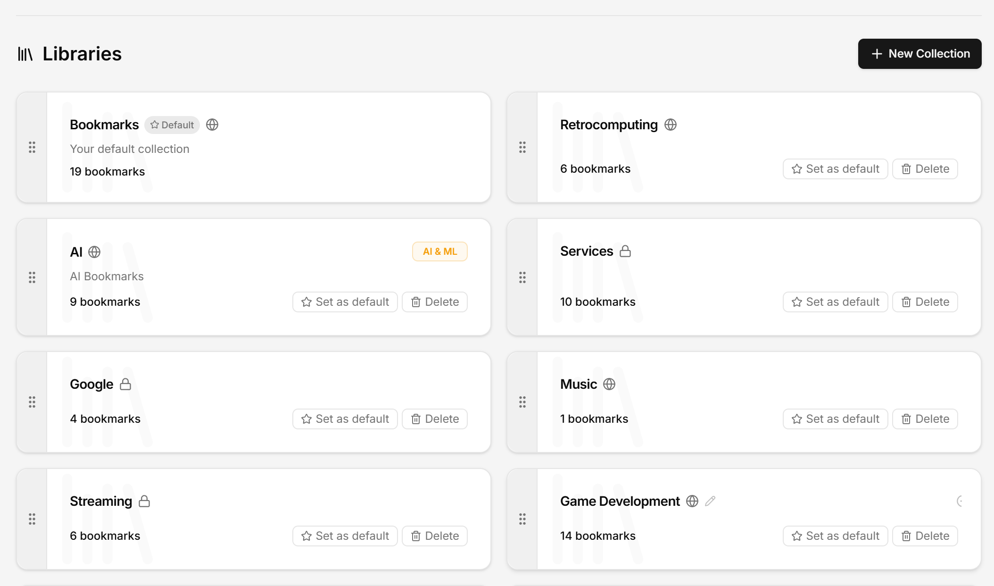The height and width of the screenshot is (586, 994).
Task: Click the Default badge on Bookmarks
Action: click(x=172, y=125)
